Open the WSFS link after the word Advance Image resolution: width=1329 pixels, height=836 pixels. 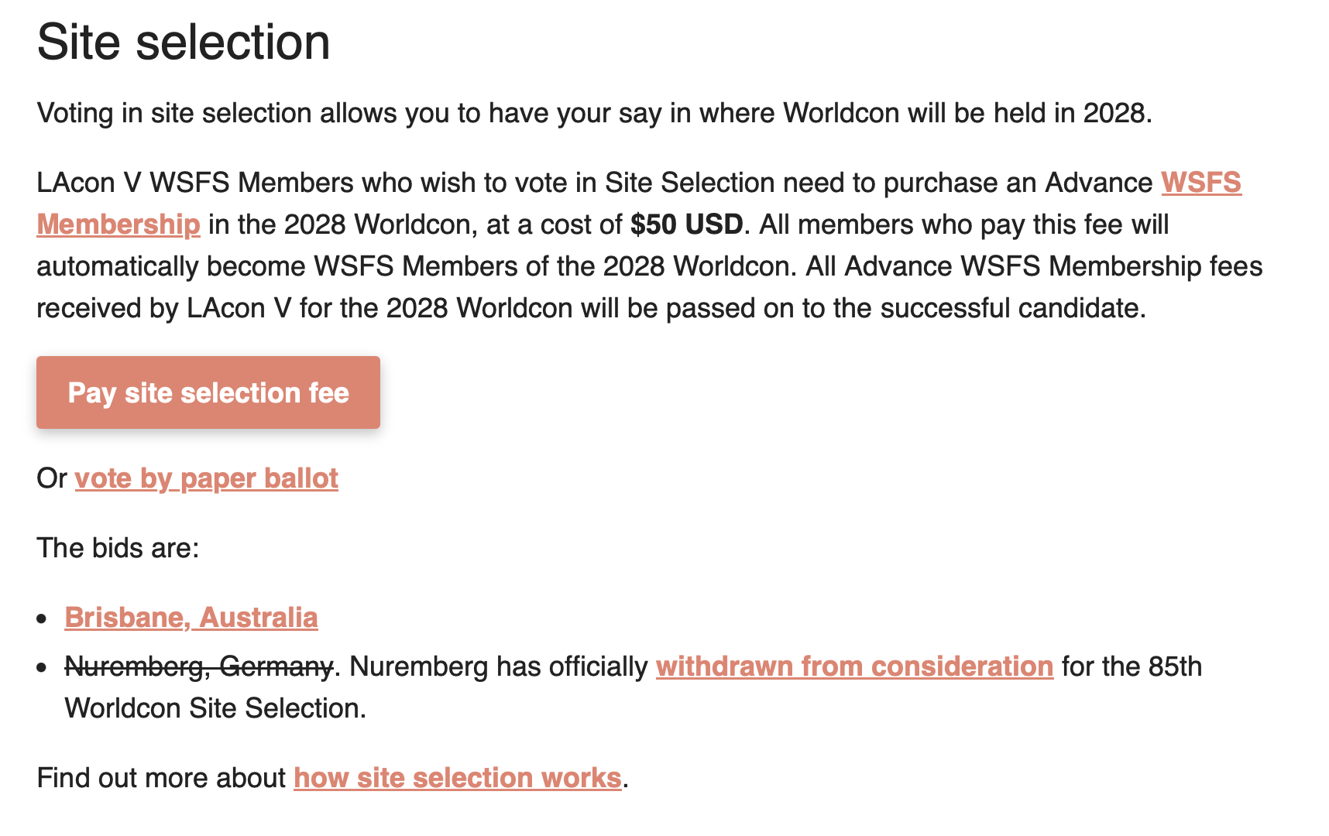pyautogui.click(x=1201, y=183)
